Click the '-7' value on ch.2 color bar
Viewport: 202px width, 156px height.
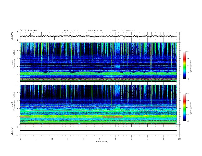pyautogui.click(x=188, y=121)
